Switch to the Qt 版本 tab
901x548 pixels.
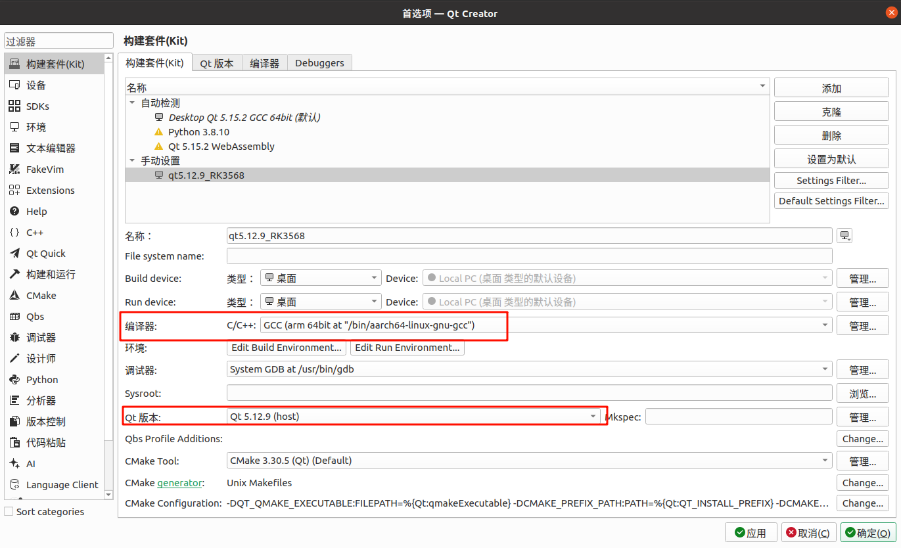pos(217,63)
